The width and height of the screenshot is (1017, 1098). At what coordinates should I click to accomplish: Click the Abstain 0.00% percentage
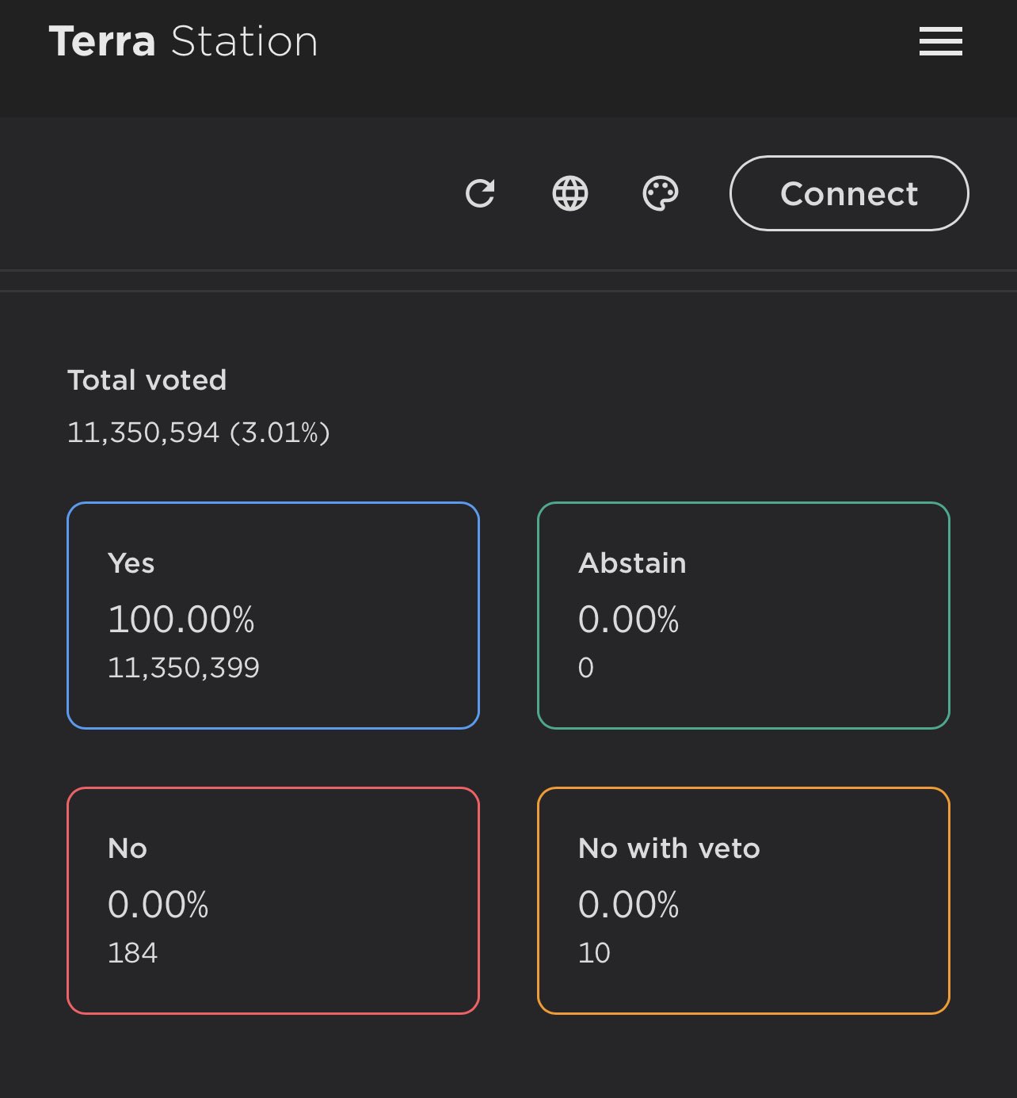[628, 620]
